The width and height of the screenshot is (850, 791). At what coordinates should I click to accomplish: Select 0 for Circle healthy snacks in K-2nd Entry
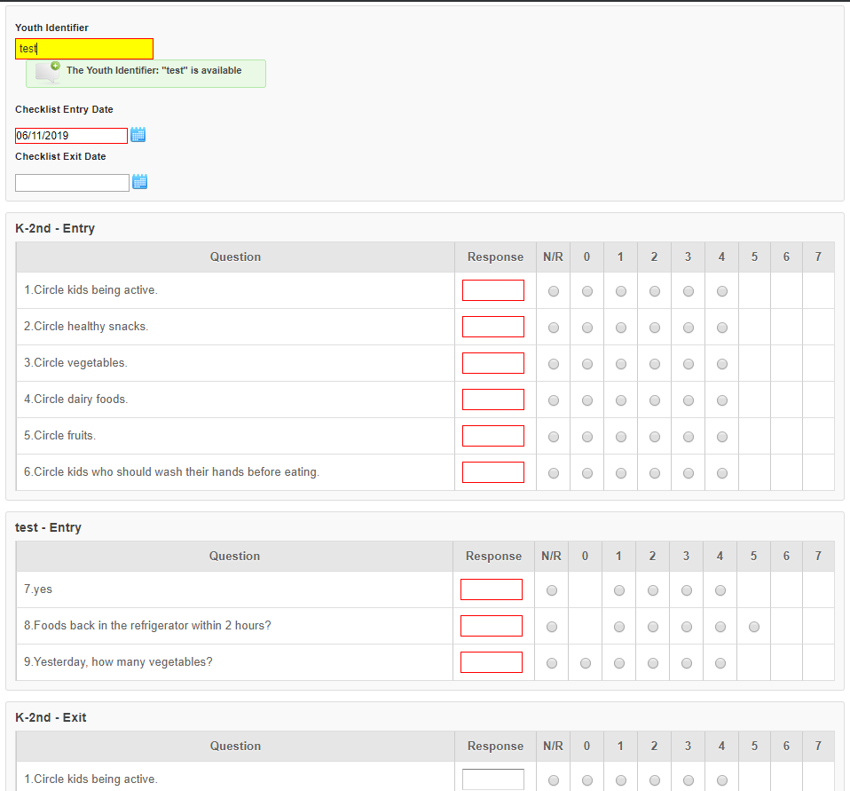coord(587,328)
